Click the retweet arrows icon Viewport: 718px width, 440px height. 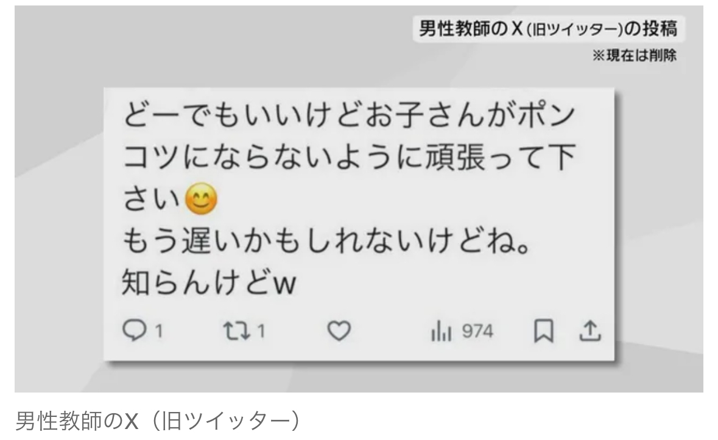(237, 330)
